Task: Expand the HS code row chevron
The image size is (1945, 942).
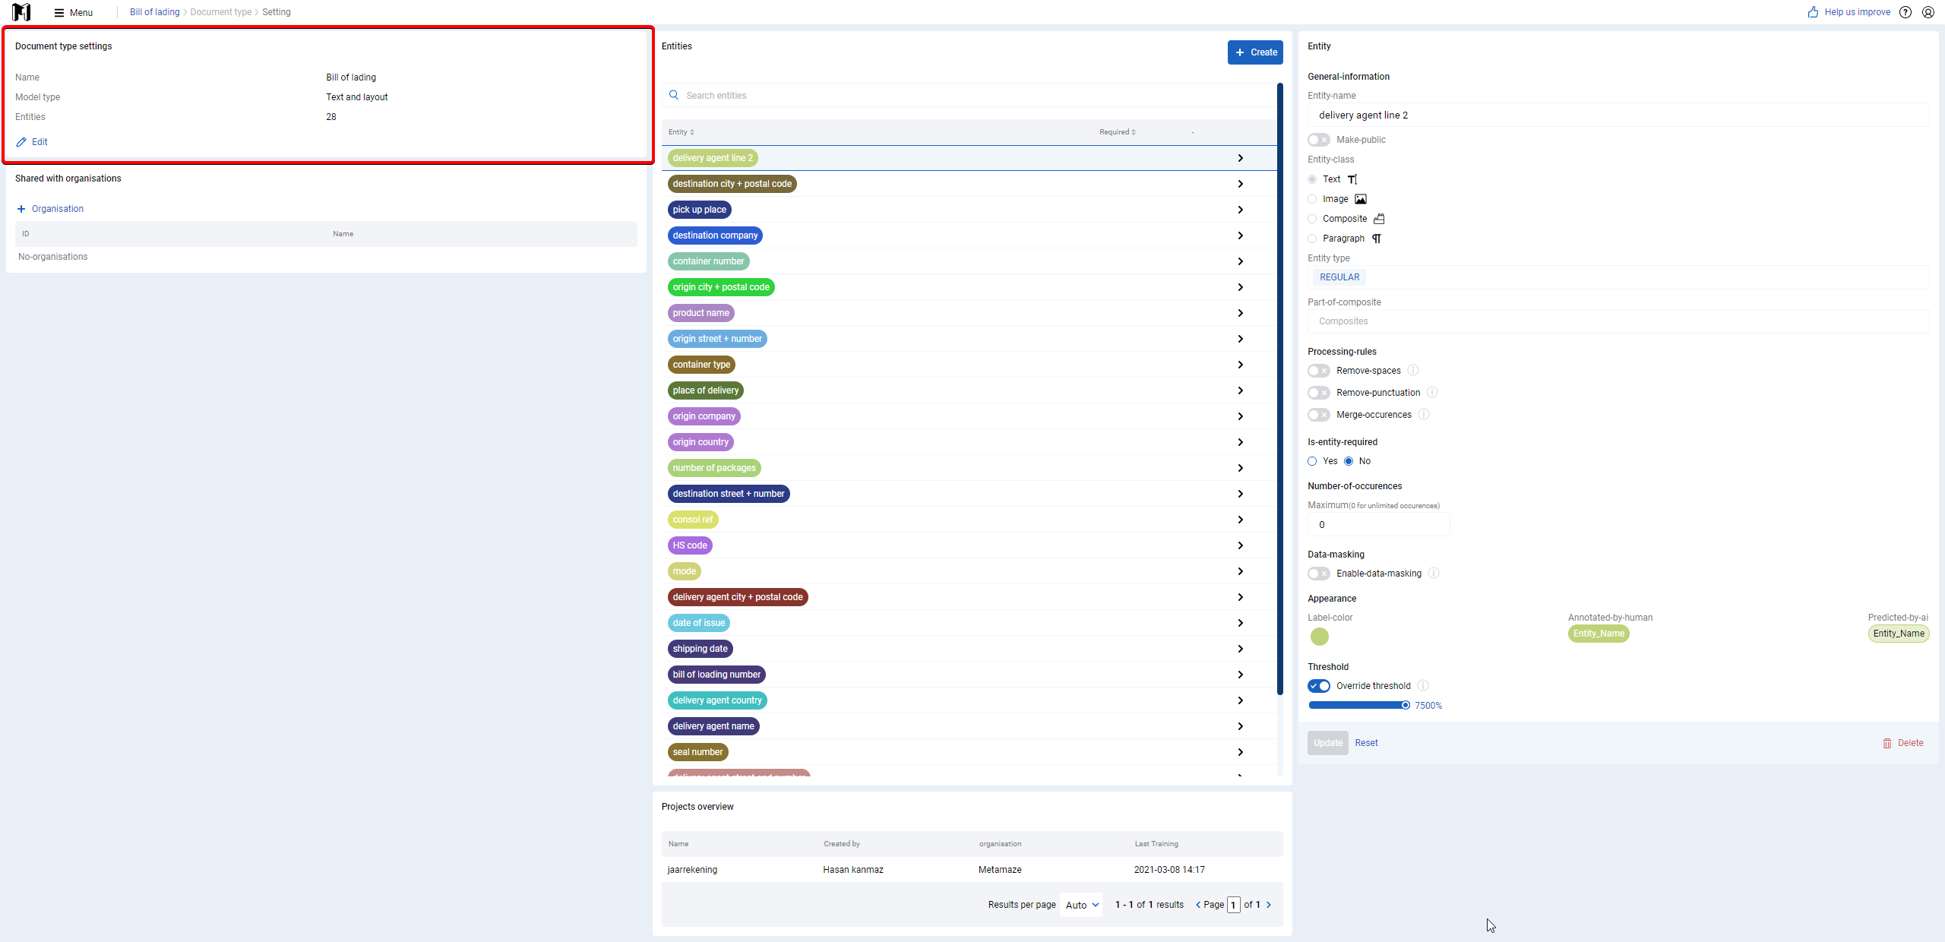Action: (x=1240, y=545)
